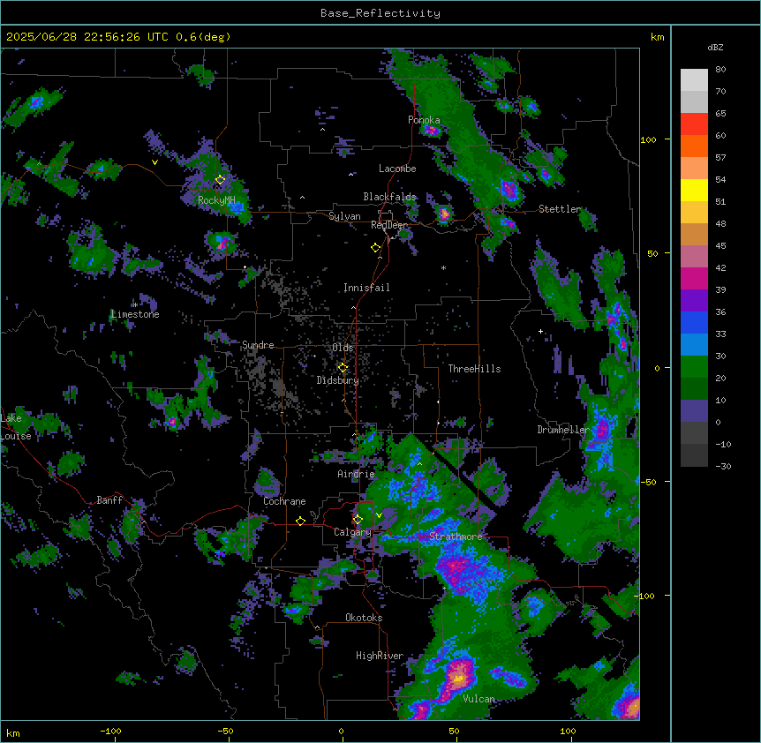Pick the light blue 30-33 dBZ swatch
The height and width of the screenshot is (743, 761).
pos(694,344)
